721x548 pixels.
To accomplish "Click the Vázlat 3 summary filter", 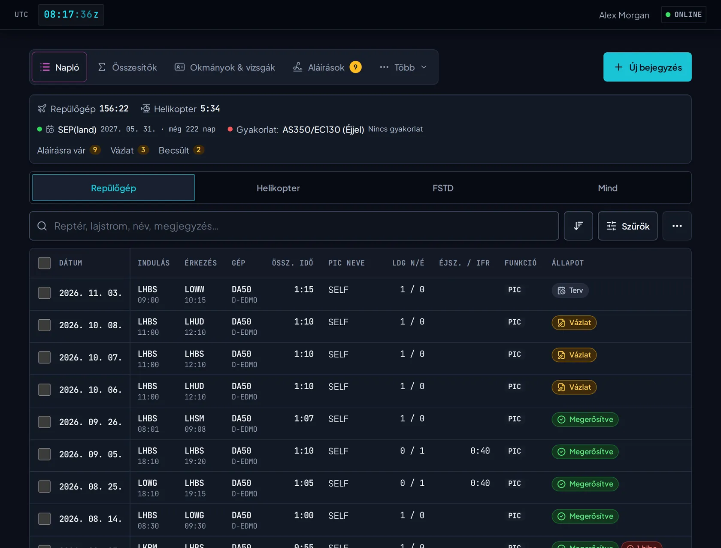I will click(129, 150).
